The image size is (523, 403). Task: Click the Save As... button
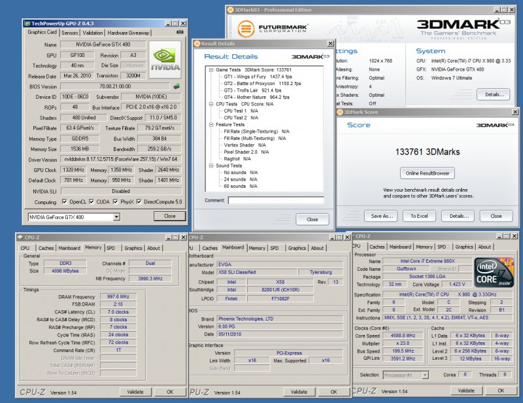coord(382,216)
